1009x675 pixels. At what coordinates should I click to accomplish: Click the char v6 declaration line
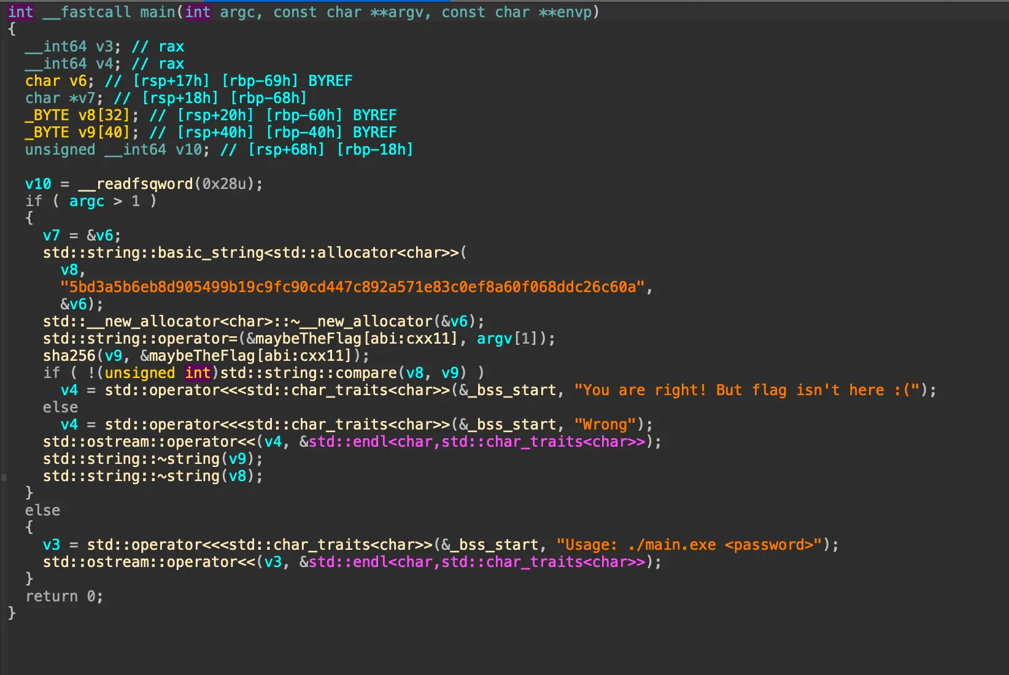point(188,81)
